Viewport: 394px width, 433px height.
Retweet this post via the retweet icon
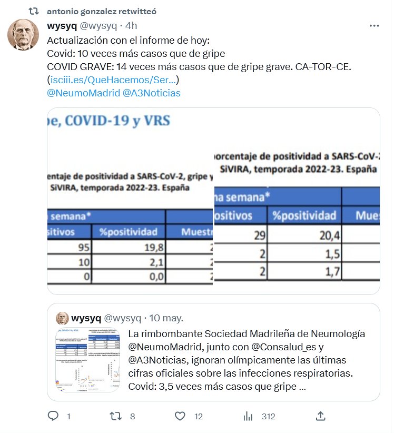pos(115,416)
